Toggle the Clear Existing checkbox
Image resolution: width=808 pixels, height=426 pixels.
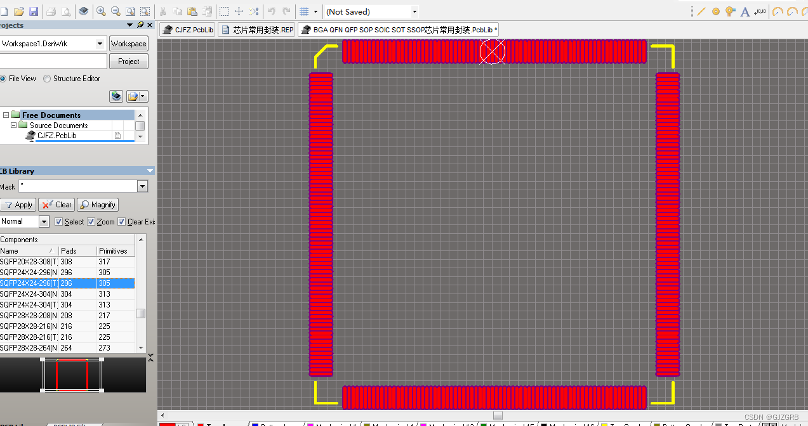tap(122, 222)
